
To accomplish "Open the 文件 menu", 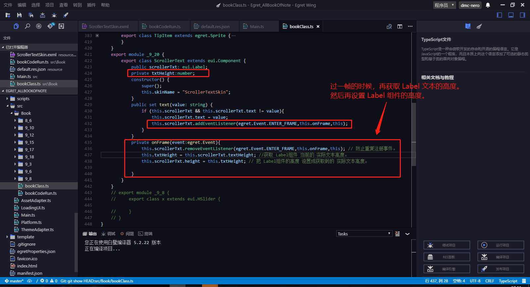I will (8, 5).
